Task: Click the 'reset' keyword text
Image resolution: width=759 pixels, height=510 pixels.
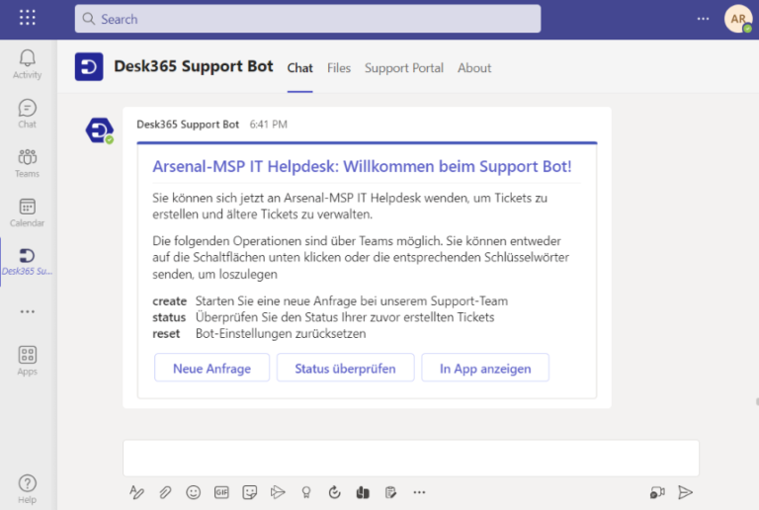Action: click(166, 334)
